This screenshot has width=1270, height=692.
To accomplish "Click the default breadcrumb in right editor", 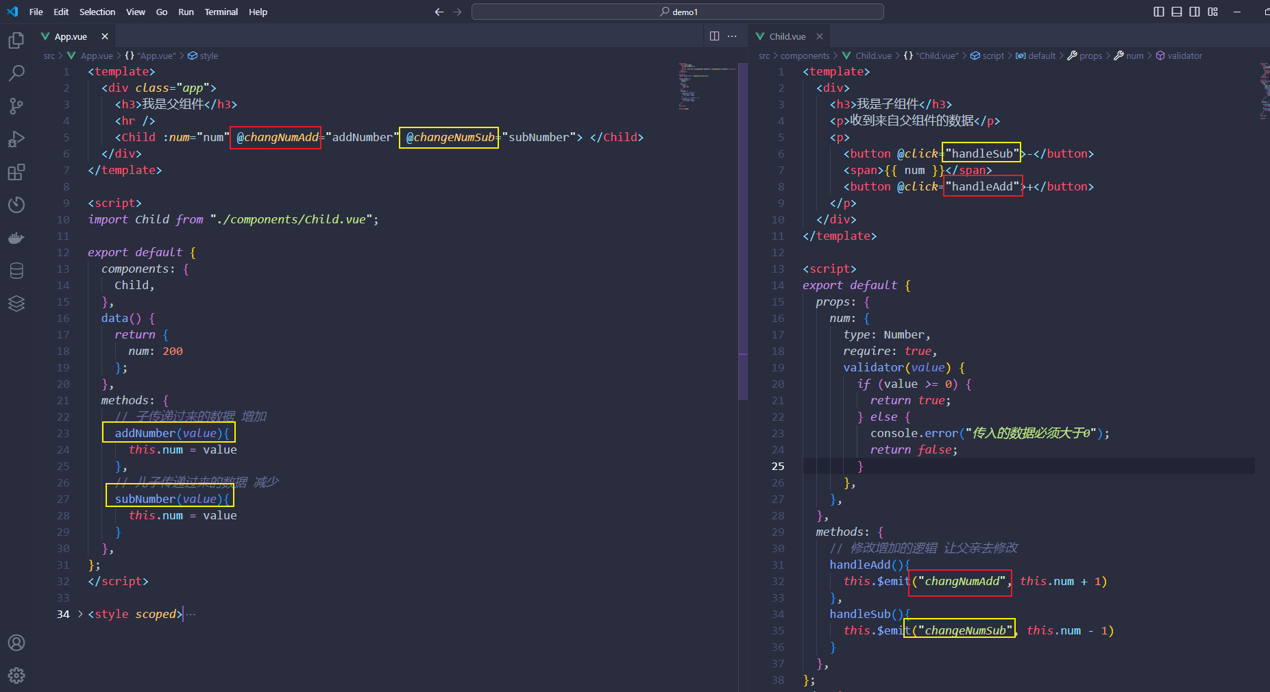I will pos(1036,55).
